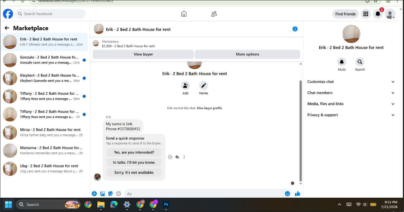This screenshot has width=404, height=212.
Task: Choose a GIF in composer
Action: pos(119,194)
